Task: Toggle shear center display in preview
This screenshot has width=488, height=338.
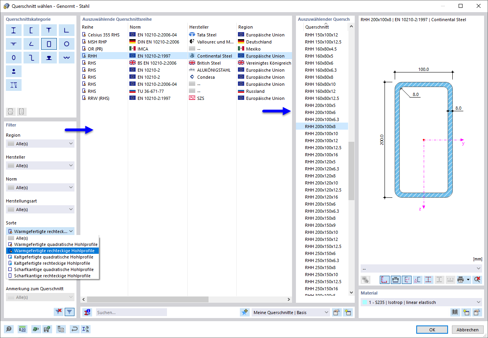Action: click(417, 280)
